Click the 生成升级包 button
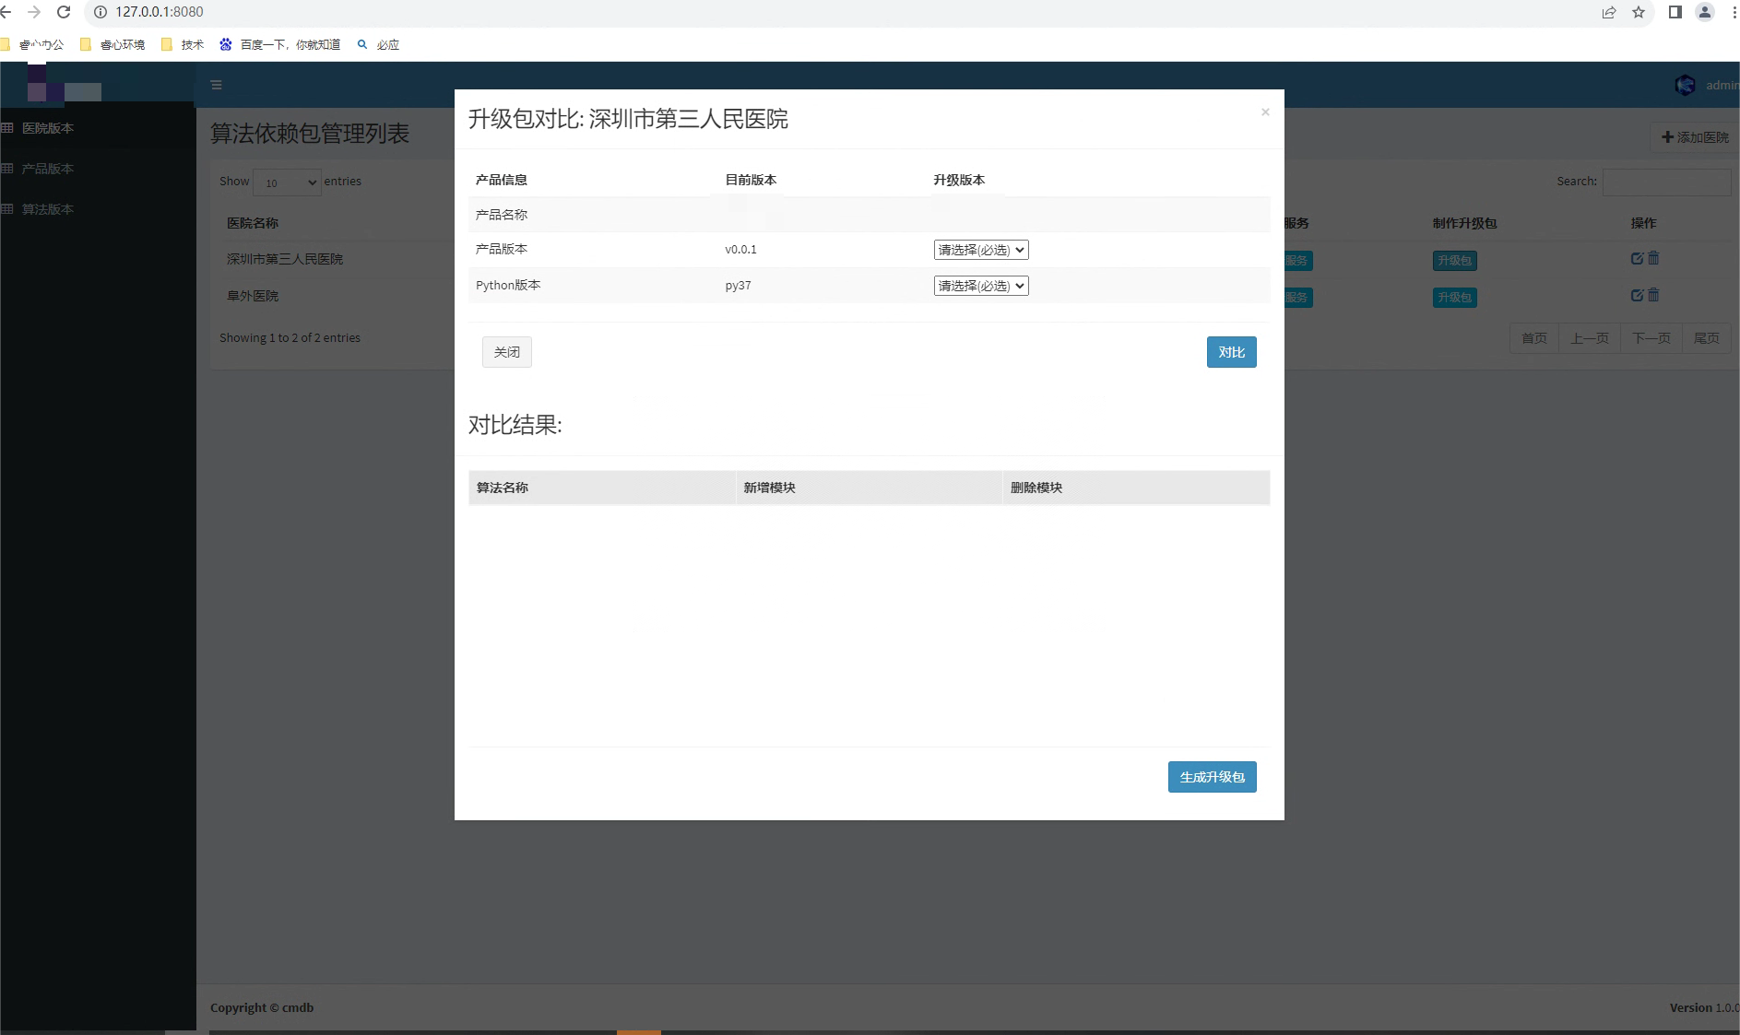 click(1212, 777)
